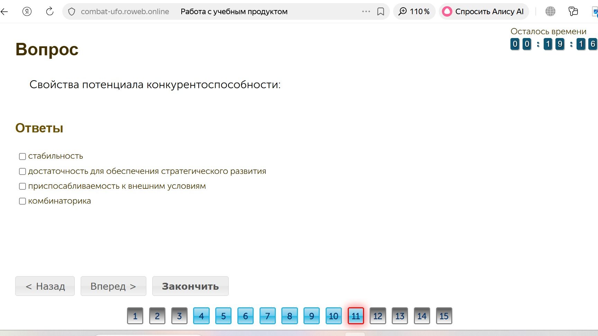Jump to question 10
598x336 pixels.
[x=334, y=316]
